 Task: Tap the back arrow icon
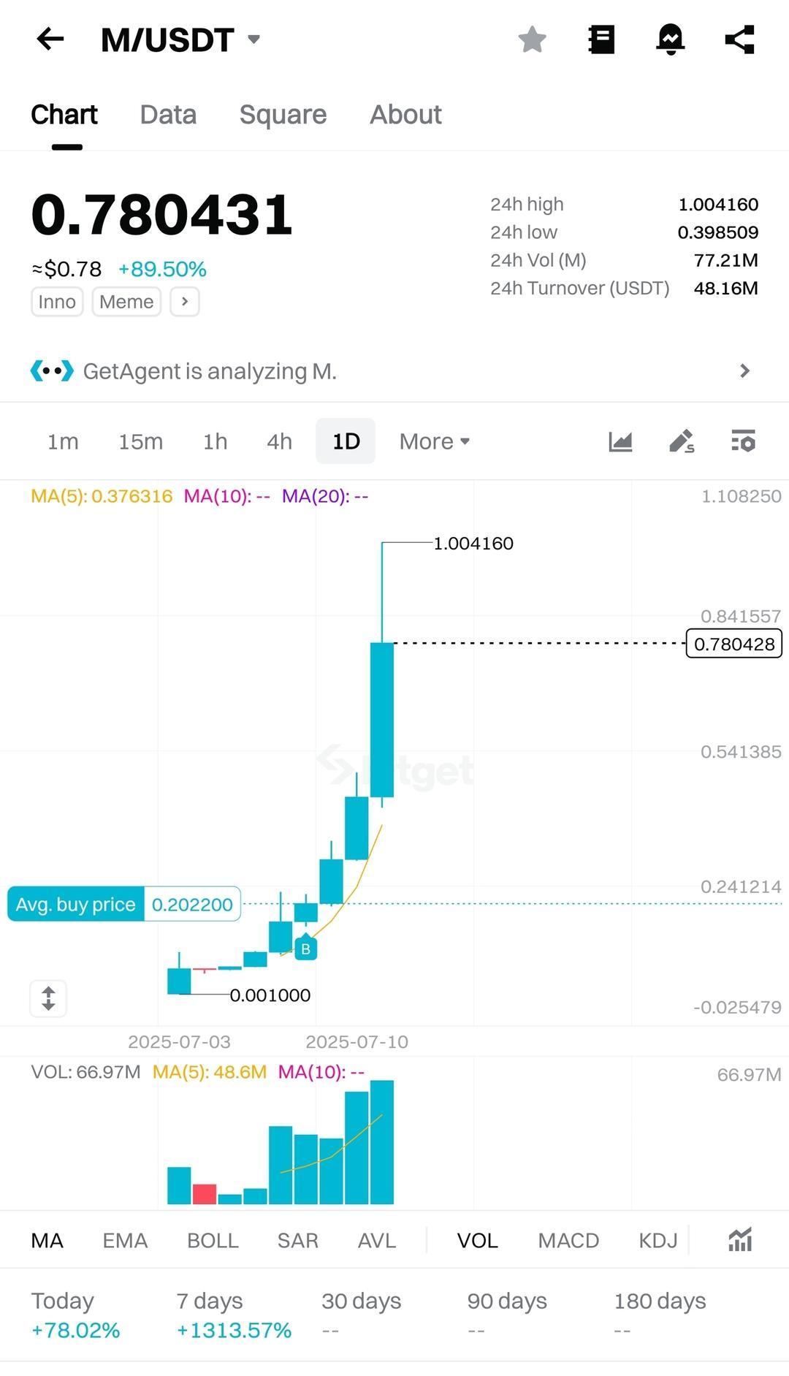(x=50, y=39)
